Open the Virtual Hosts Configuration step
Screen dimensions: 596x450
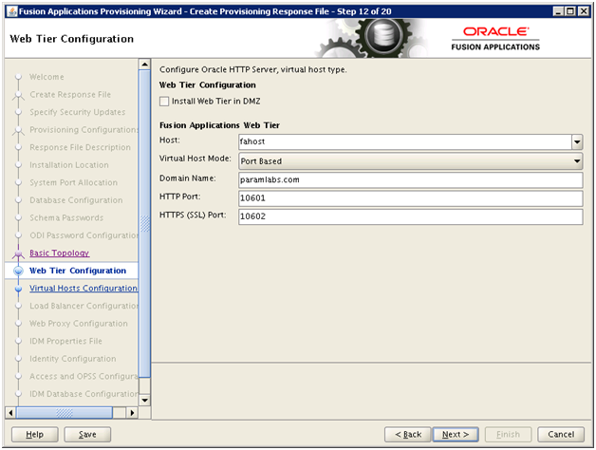coord(84,288)
